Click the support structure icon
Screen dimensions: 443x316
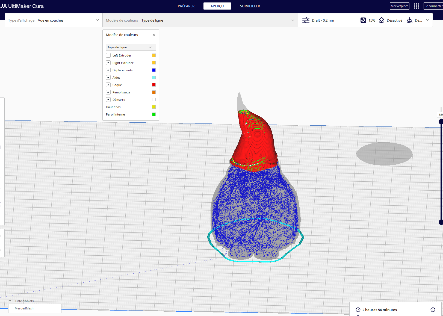(382, 20)
